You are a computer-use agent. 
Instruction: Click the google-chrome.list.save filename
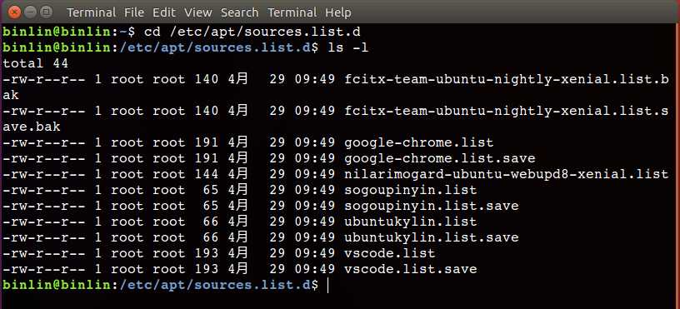point(440,158)
